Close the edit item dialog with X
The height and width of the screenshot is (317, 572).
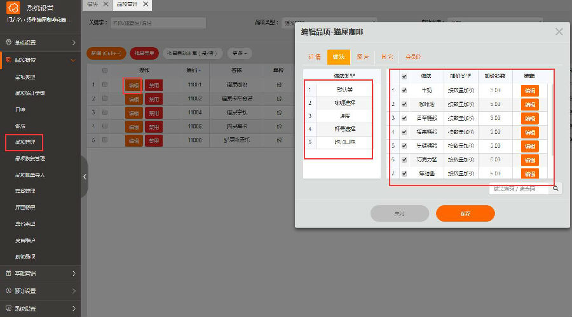(559, 31)
